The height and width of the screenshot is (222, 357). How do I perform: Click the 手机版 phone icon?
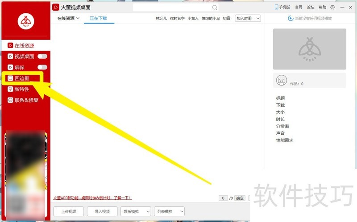tap(276, 7)
